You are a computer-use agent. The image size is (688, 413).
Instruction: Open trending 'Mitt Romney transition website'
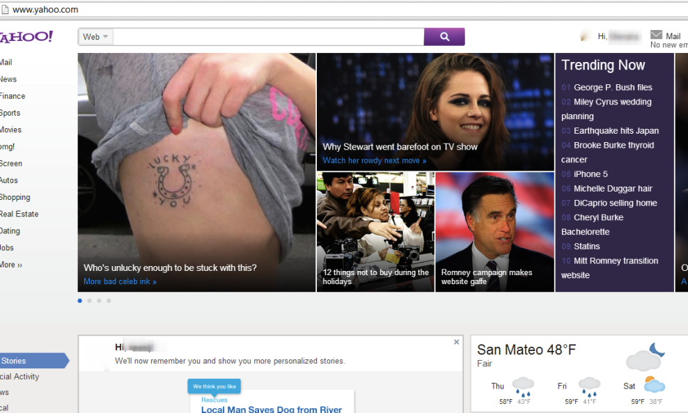pyautogui.click(x=610, y=268)
